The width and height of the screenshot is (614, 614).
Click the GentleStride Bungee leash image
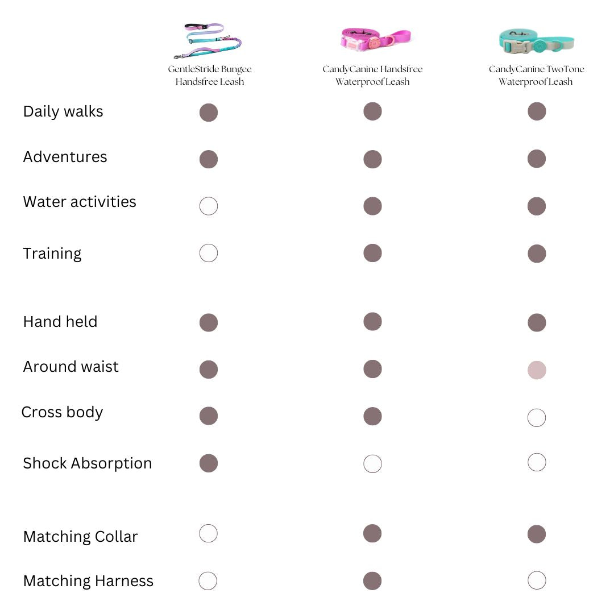click(209, 40)
